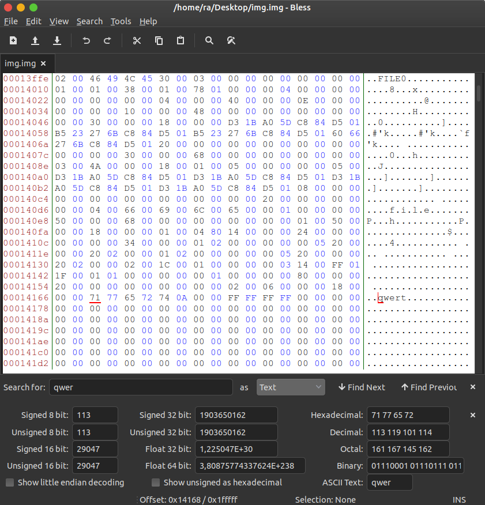
Task: Click the Save download-arrow icon
Action: [x=57, y=40]
